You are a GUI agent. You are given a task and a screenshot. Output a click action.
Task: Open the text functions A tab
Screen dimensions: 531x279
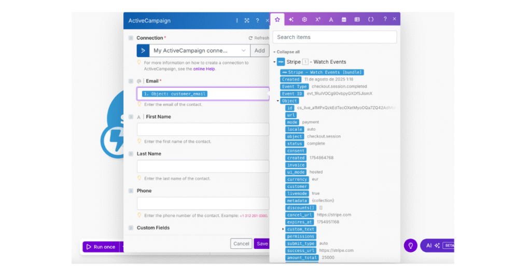point(331,19)
